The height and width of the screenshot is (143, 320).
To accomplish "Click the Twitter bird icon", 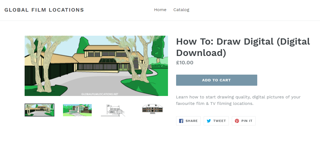I will (209, 121).
